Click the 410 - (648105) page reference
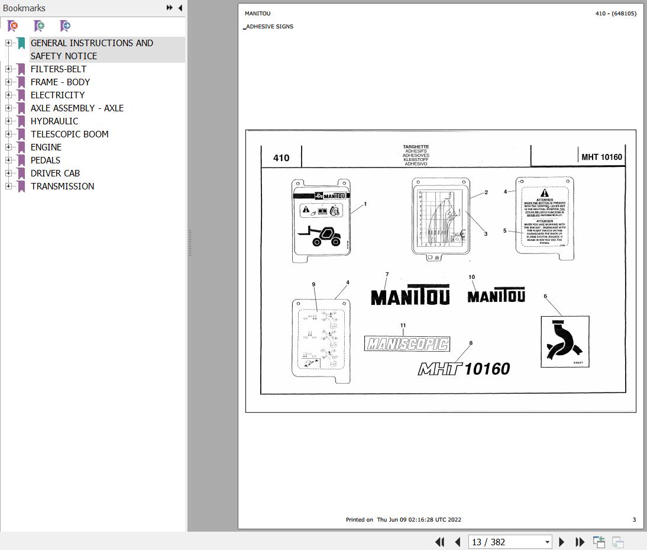Viewport: 647px width, 550px height. tap(616, 13)
